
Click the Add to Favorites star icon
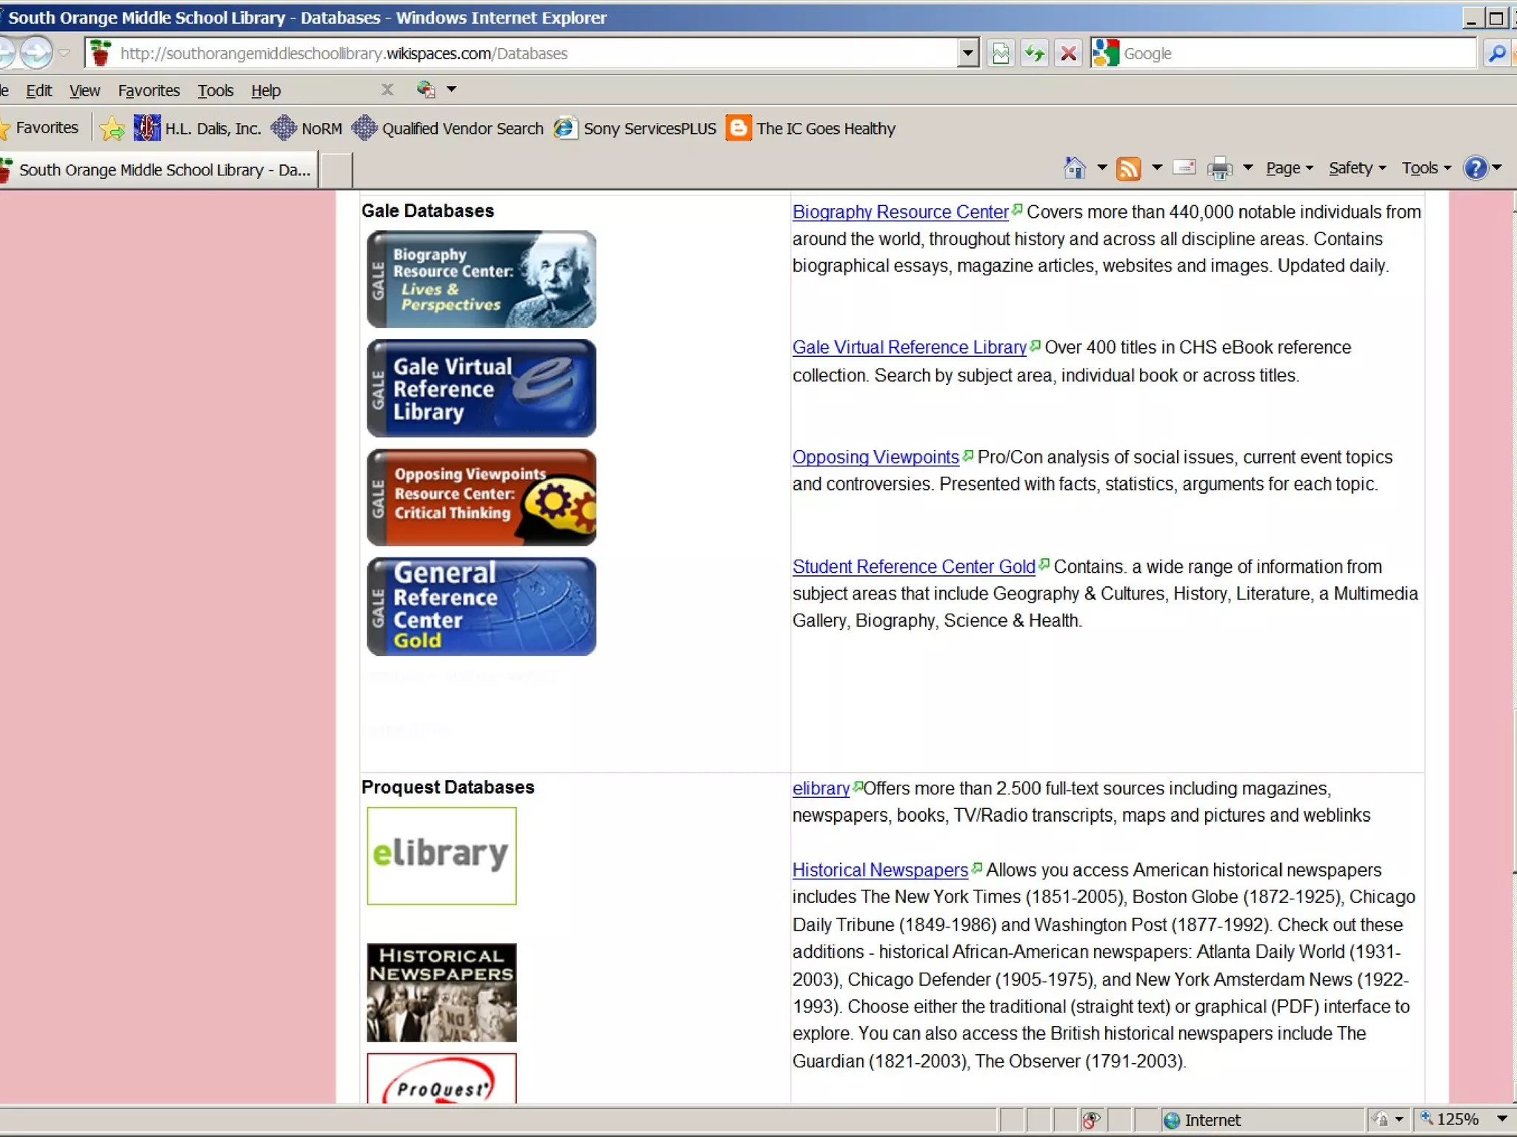pyautogui.click(x=113, y=129)
